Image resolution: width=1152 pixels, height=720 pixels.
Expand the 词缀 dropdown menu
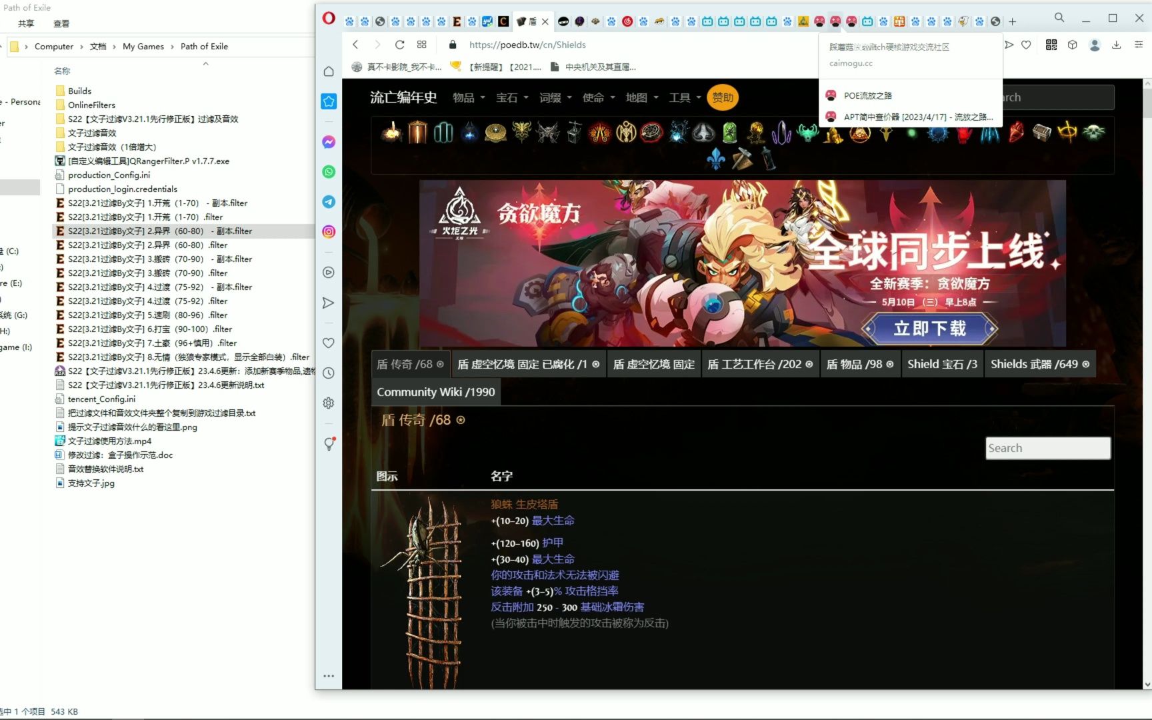point(555,97)
